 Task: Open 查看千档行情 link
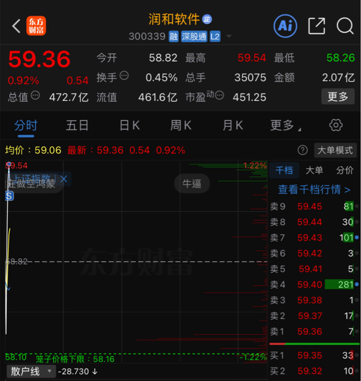click(314, 189)
